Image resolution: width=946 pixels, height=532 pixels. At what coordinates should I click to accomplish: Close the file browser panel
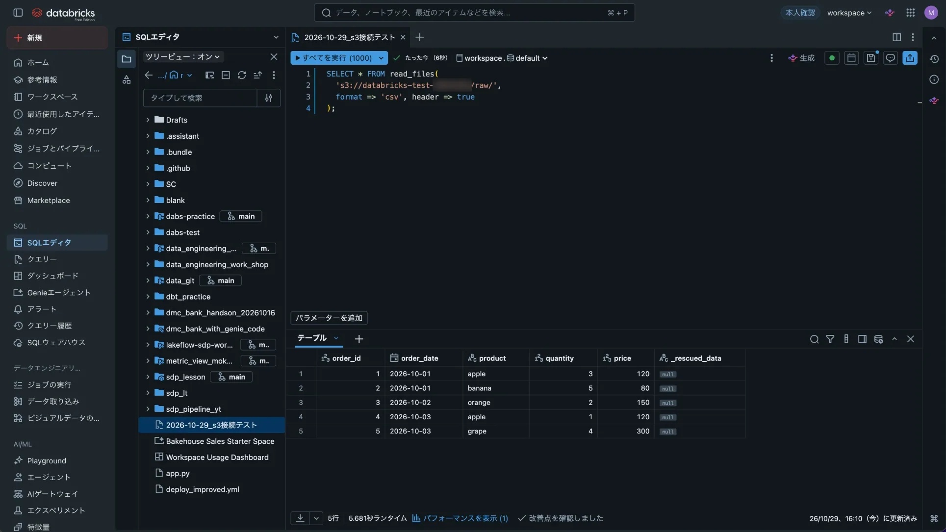click(x=274, y=57)
